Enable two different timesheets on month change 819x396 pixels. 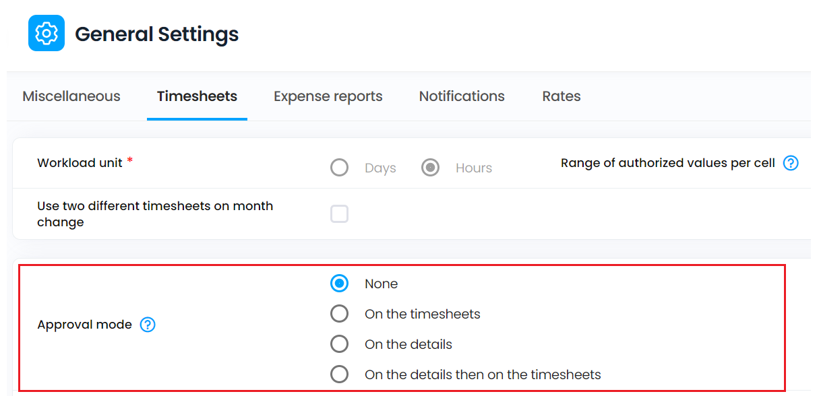[340, 214]
